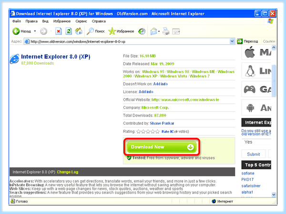Screen dimensions: 286x214
Task: Expand the Mail icon dropdown arrow
Action: 159,31
